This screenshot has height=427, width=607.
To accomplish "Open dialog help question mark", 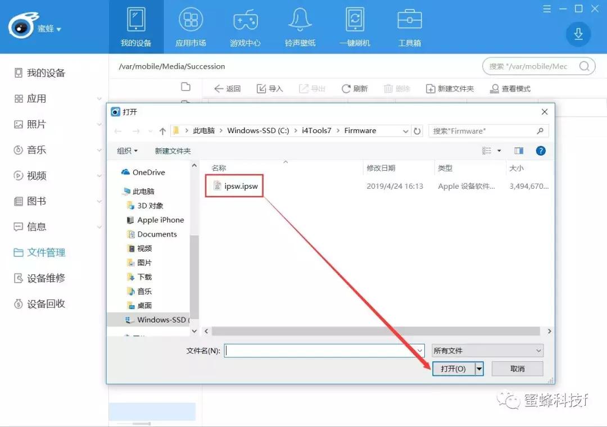I will (x=541, y=151).
